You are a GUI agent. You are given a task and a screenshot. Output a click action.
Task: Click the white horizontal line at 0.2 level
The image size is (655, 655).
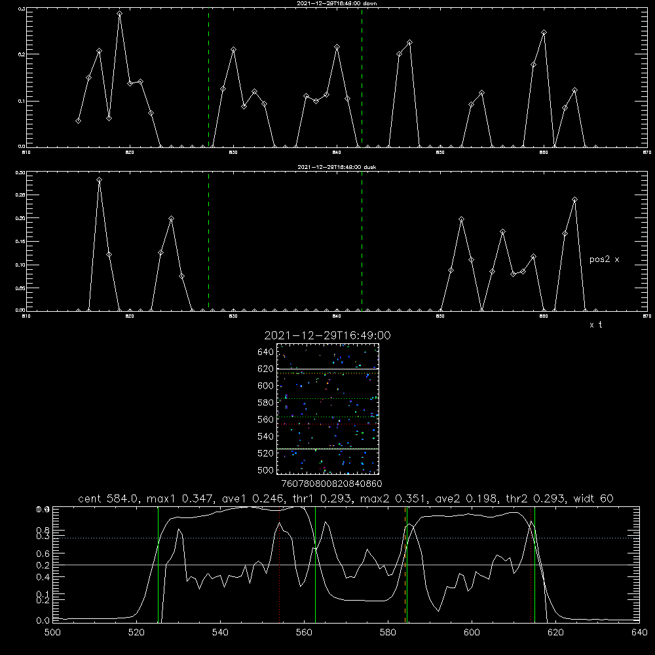coord(346,565)
